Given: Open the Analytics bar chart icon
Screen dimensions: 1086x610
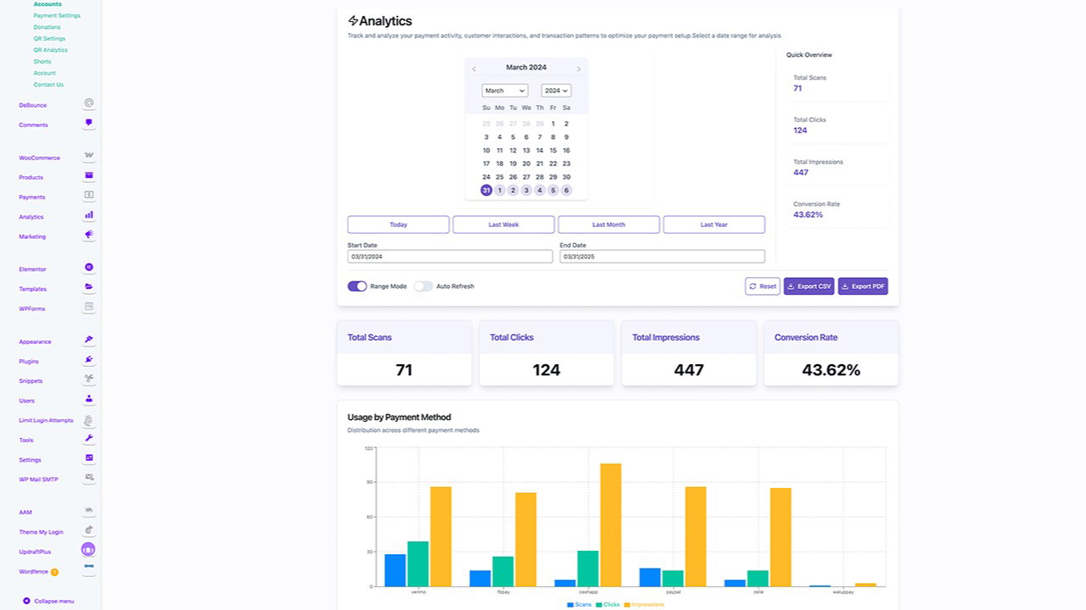Looking at the screenshot, I should [x=88, y=215].
